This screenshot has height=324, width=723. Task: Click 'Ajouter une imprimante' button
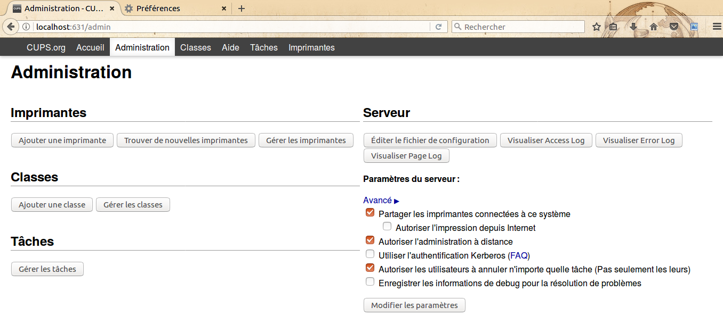62,140
